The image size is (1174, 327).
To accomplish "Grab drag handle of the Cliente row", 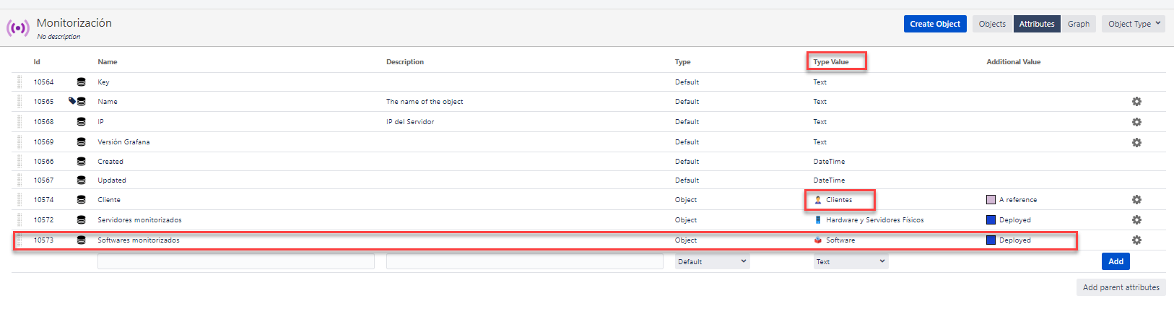I will click(19, 200).
